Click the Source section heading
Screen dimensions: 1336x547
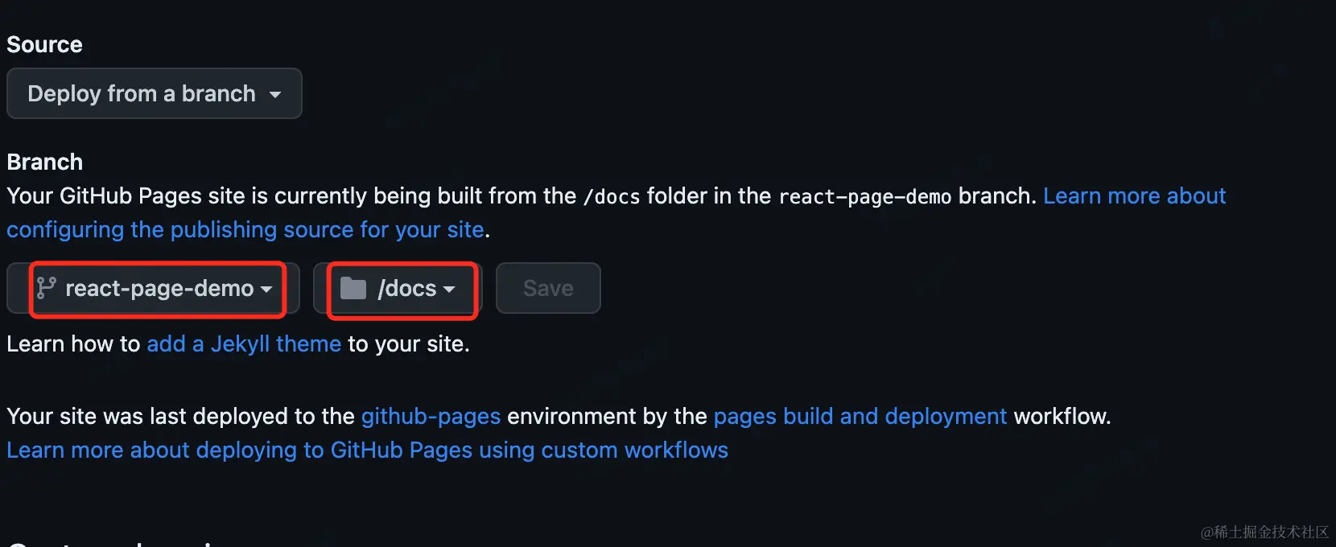pyautogui.click(x=44, y=44)
